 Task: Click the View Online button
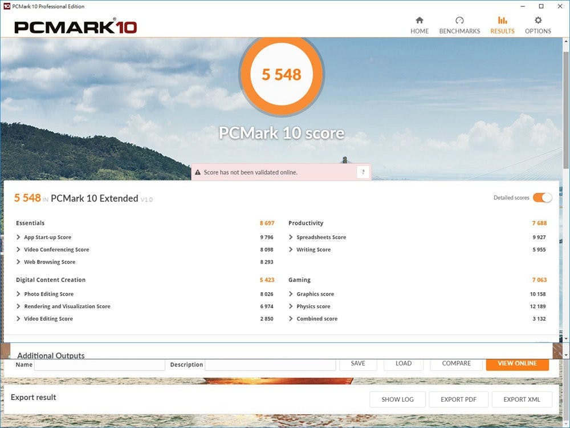517,364
